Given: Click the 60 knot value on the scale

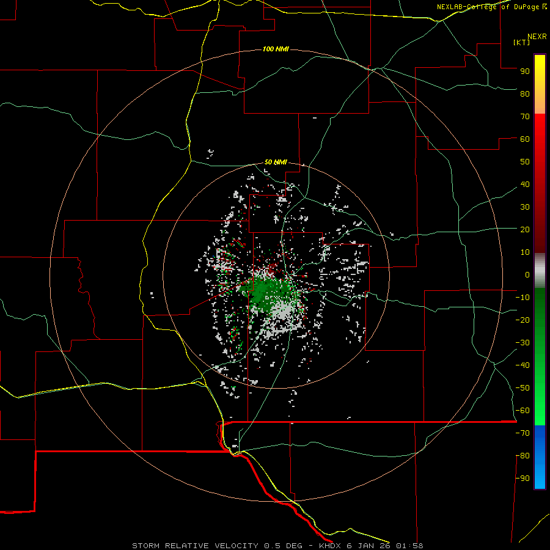Looking at the screenshot, I should pyautogui.click(x=525, y=139).
